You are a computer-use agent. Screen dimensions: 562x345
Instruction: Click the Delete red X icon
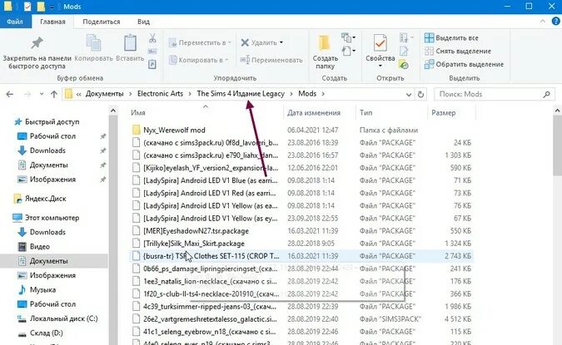pos(245,42)
